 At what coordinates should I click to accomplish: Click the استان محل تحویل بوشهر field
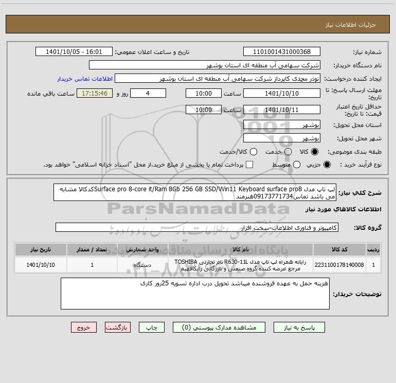282,125
